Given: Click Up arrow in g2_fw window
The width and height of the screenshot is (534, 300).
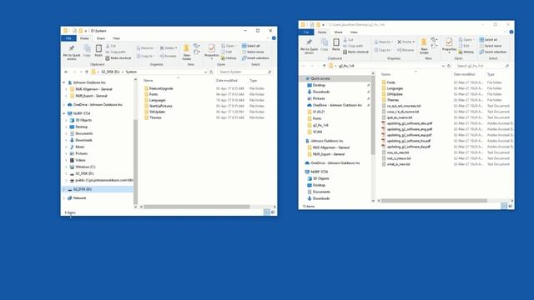Looking at the screenshot, I should coord(324,66).
